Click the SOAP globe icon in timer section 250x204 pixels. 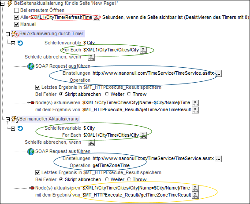click(x=31, y=66)
